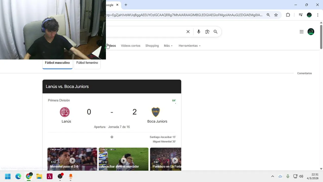Open network settings tray icon
Viewport: 323px width, 182px height.
coord(295,176)
